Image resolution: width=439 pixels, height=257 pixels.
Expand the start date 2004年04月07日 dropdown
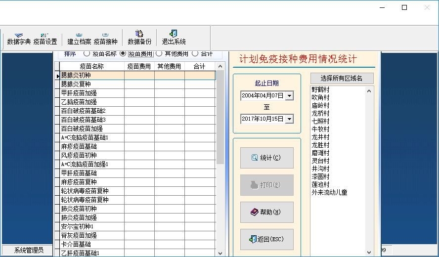pos(289,96)
